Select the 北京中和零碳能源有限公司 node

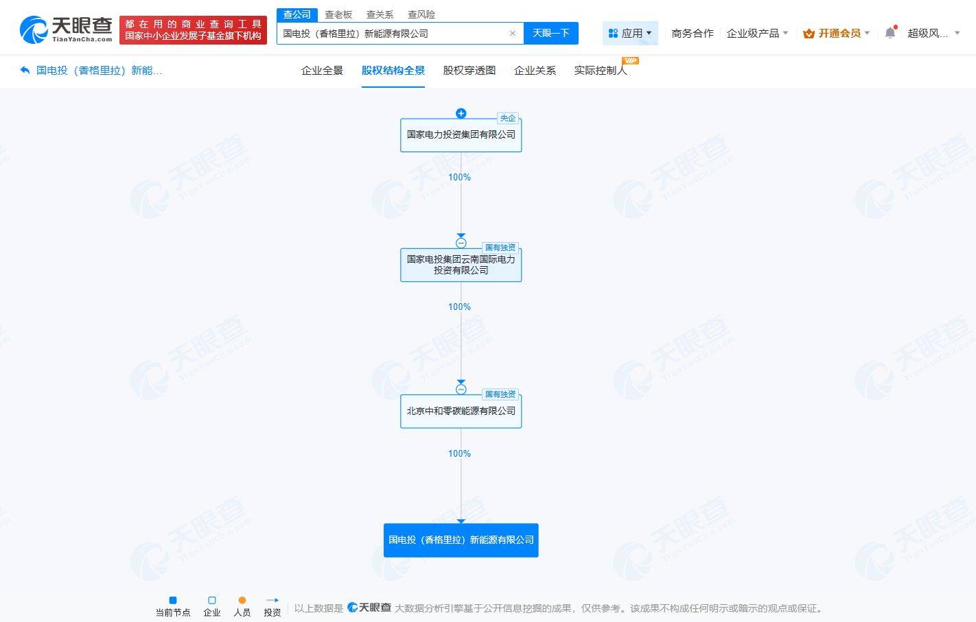coord(461,411)
